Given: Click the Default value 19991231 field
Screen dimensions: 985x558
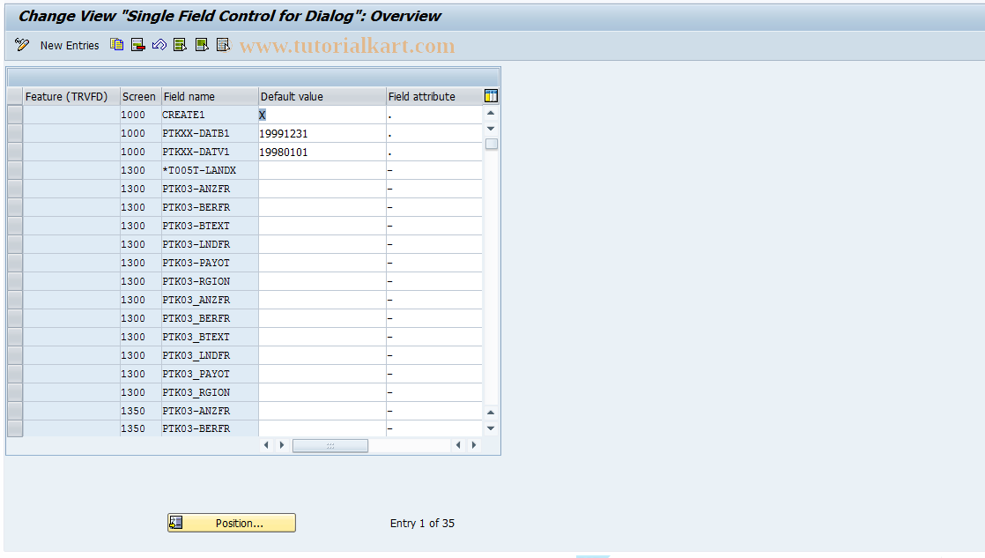Looking at the screenshot, I should click(322, 133).
